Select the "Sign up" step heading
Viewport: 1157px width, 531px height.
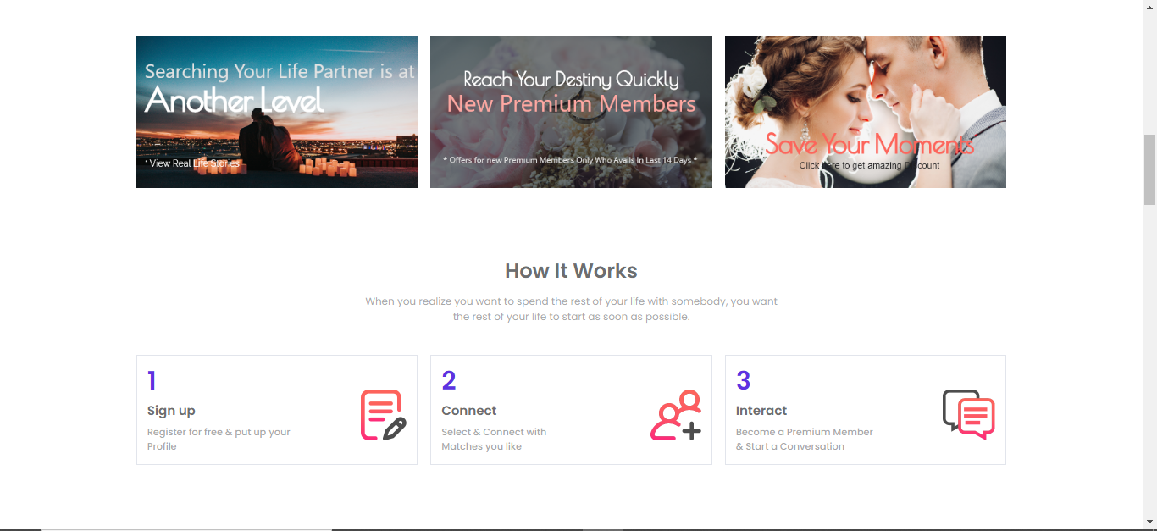coord(171,411)
